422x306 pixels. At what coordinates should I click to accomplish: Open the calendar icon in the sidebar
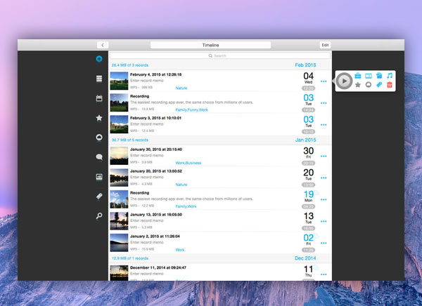pos(99,98)
